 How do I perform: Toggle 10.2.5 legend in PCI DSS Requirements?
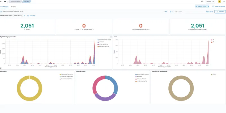(214, 74)
